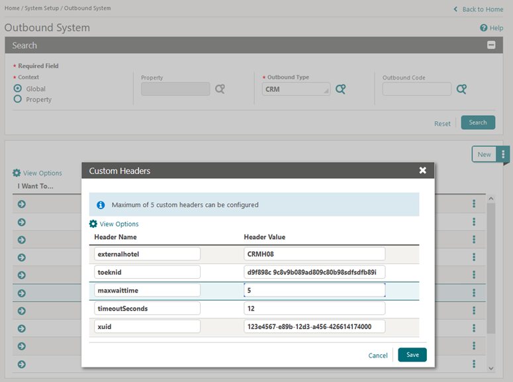Viewport: 513px width, 382px height.
Task: Collapse the Search panel with minus icon
Action: tap(490, 45)
